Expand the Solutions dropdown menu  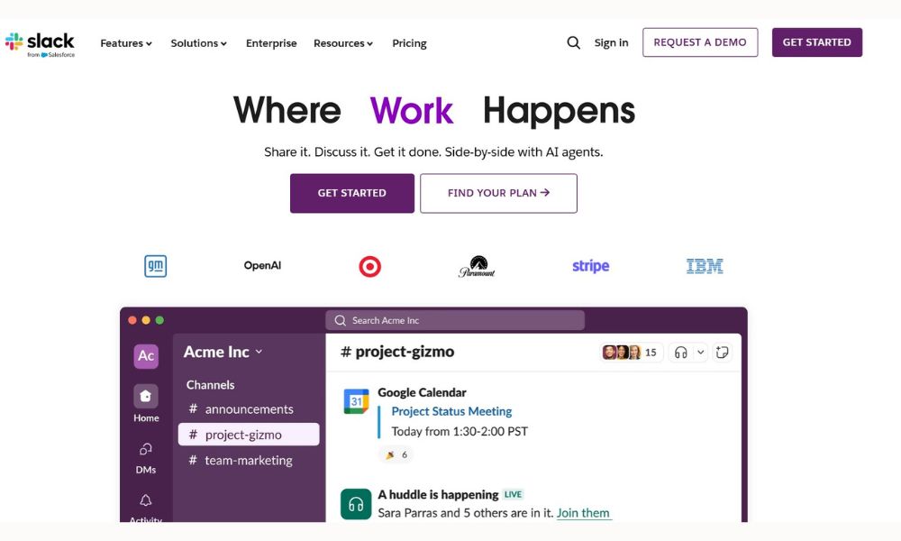tap(198, 43)
